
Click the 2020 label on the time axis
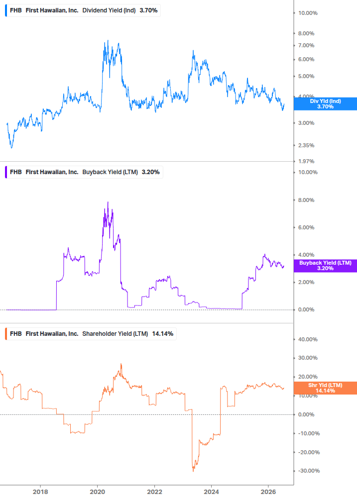(x=97, y=492)
